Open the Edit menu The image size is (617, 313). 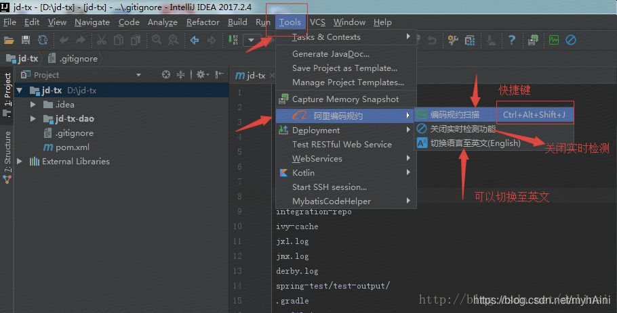[32, 22]
